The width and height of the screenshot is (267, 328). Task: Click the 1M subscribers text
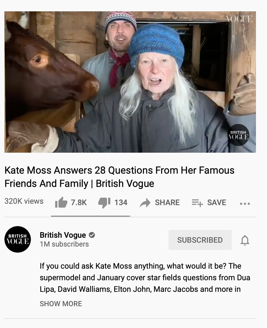64,244
